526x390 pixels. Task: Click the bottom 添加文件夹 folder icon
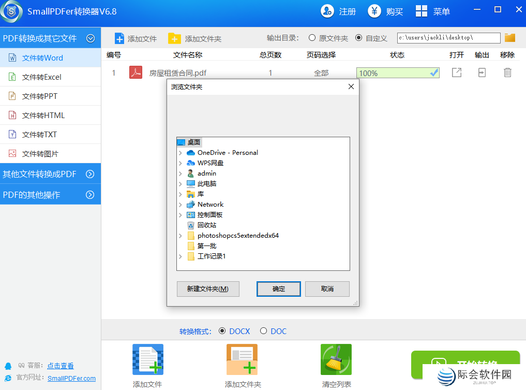(242, 359)
